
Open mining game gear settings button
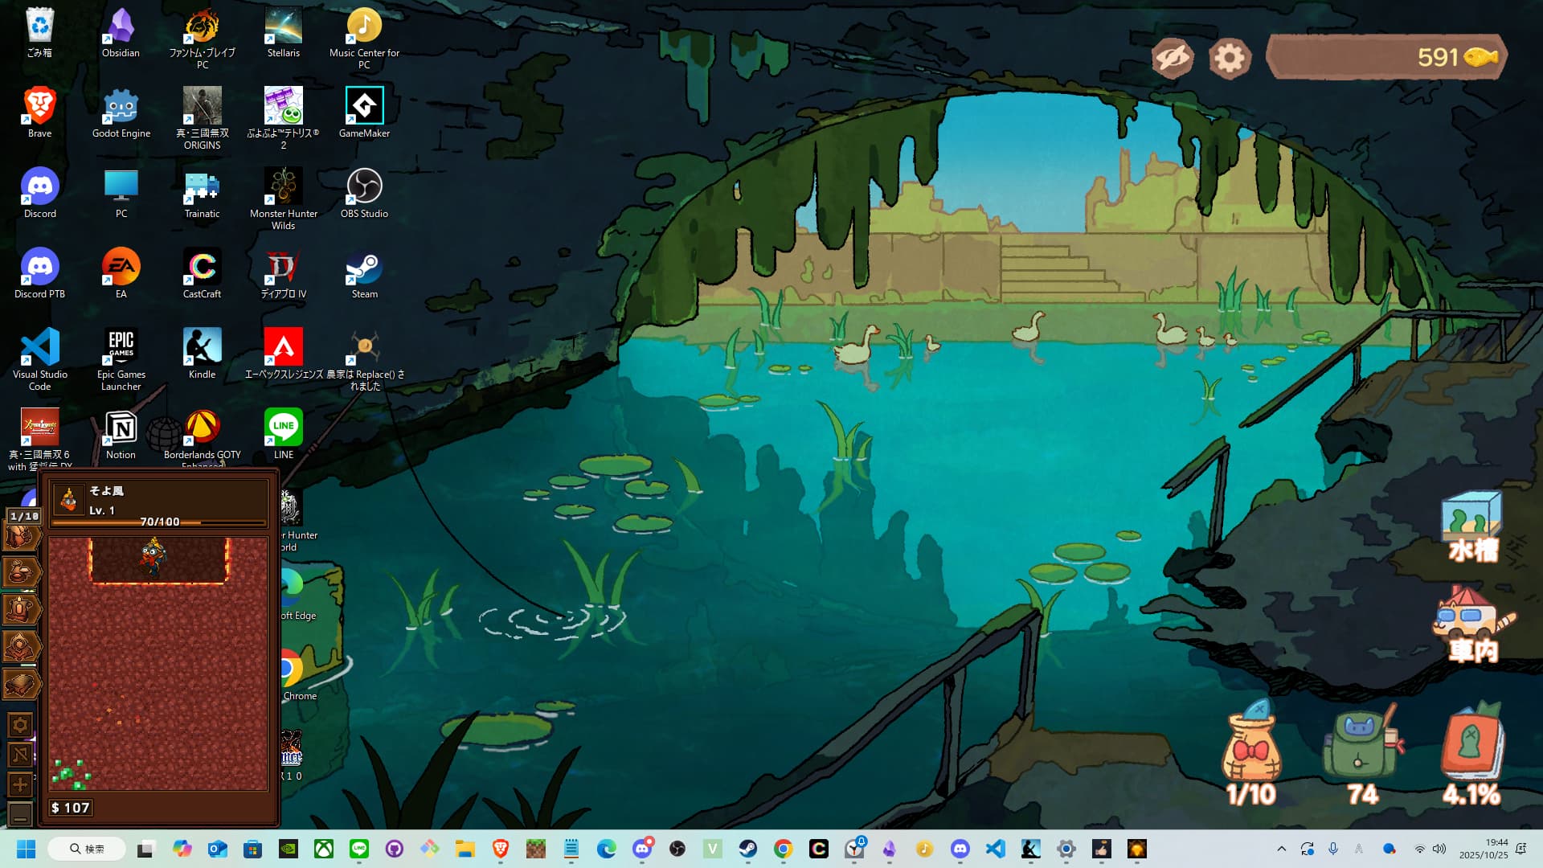(20, 725)
